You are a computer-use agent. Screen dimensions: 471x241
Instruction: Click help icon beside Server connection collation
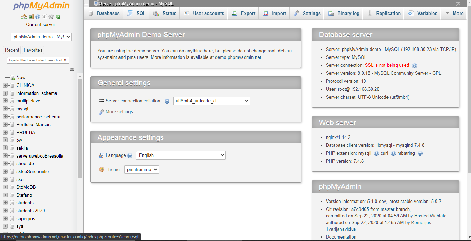coord(167,101)
